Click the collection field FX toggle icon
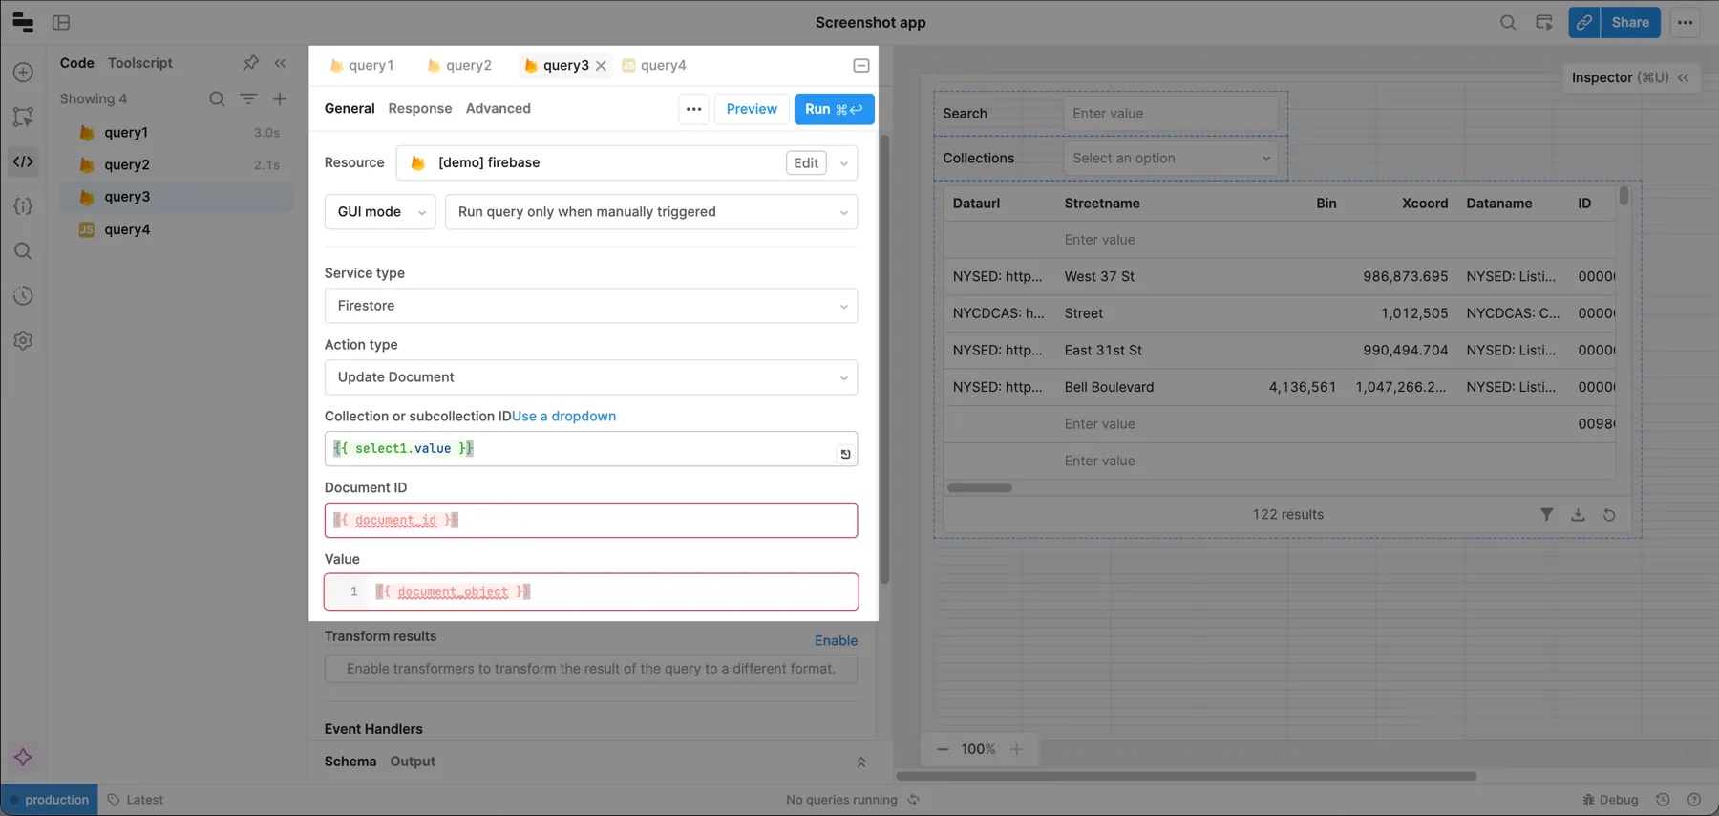This screenshot has height=816, width=1719. 845,454
